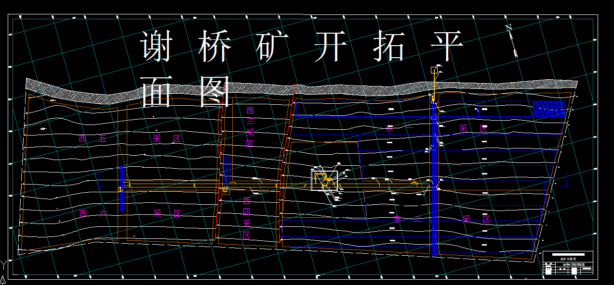
Task: Click the drawing-name cell inside the title block
Action: click(x=574, y=265)
